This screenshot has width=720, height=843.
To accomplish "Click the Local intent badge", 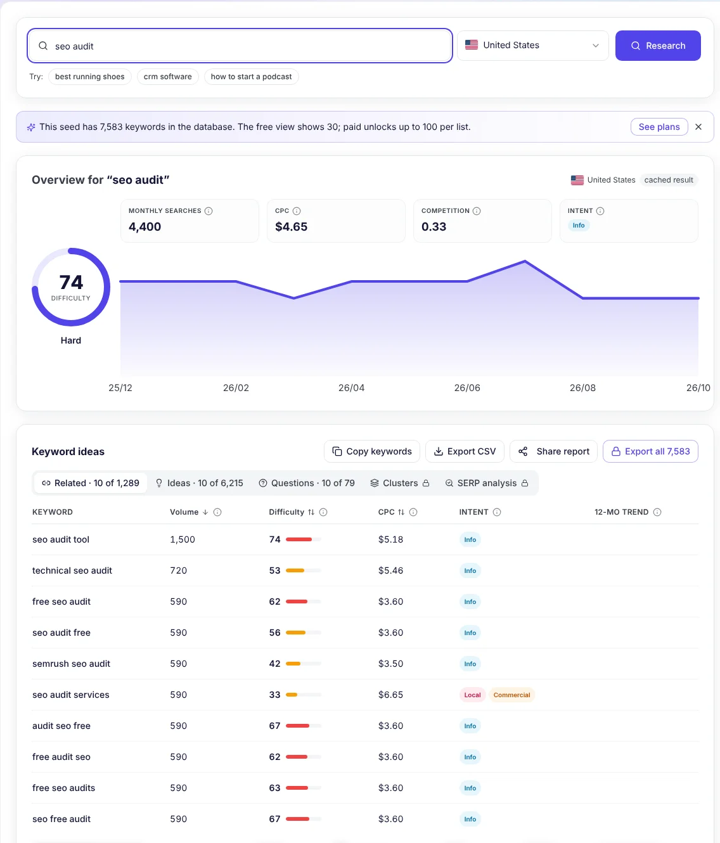I will coord(472,695).
